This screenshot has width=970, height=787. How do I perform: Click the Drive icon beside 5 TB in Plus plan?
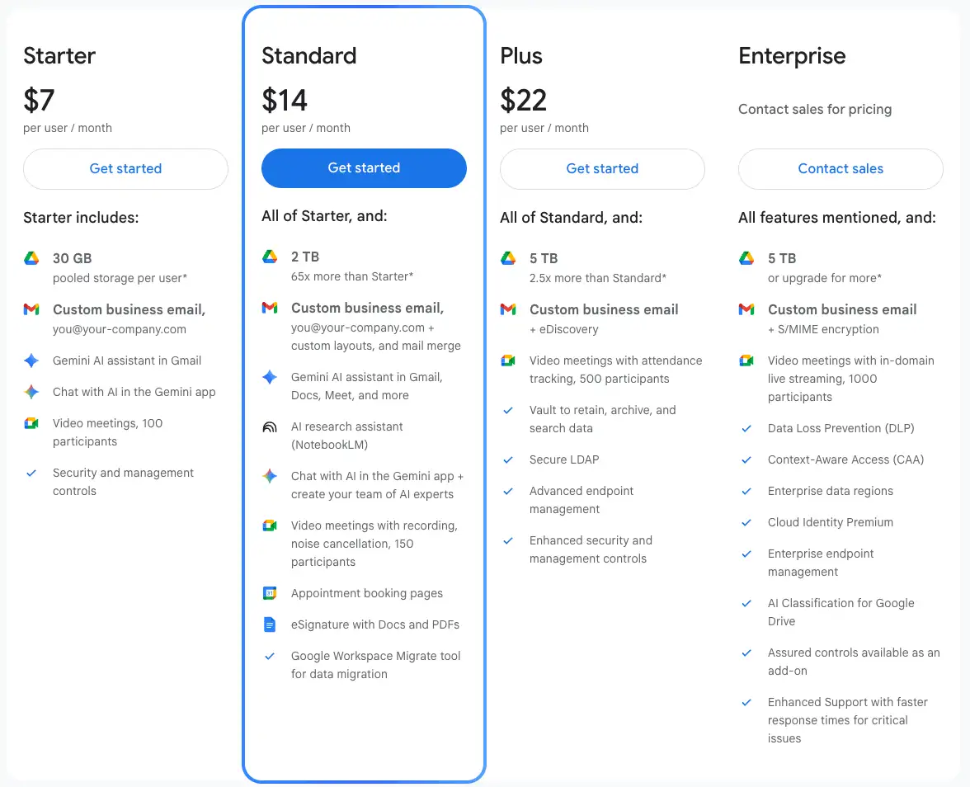click(507, 258)
